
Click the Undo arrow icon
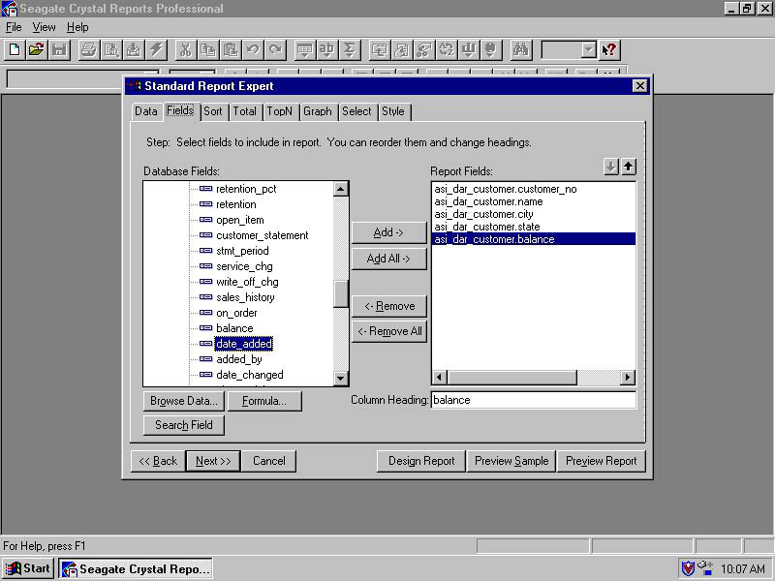point(253,50)
